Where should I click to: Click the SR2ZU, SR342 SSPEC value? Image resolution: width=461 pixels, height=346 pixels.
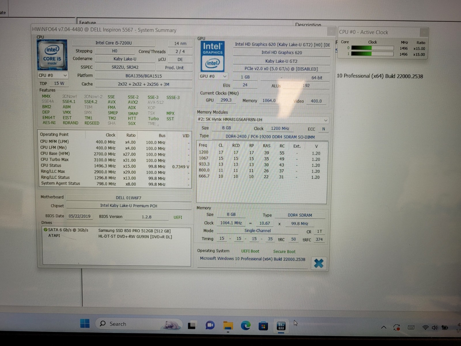[125, 67]
